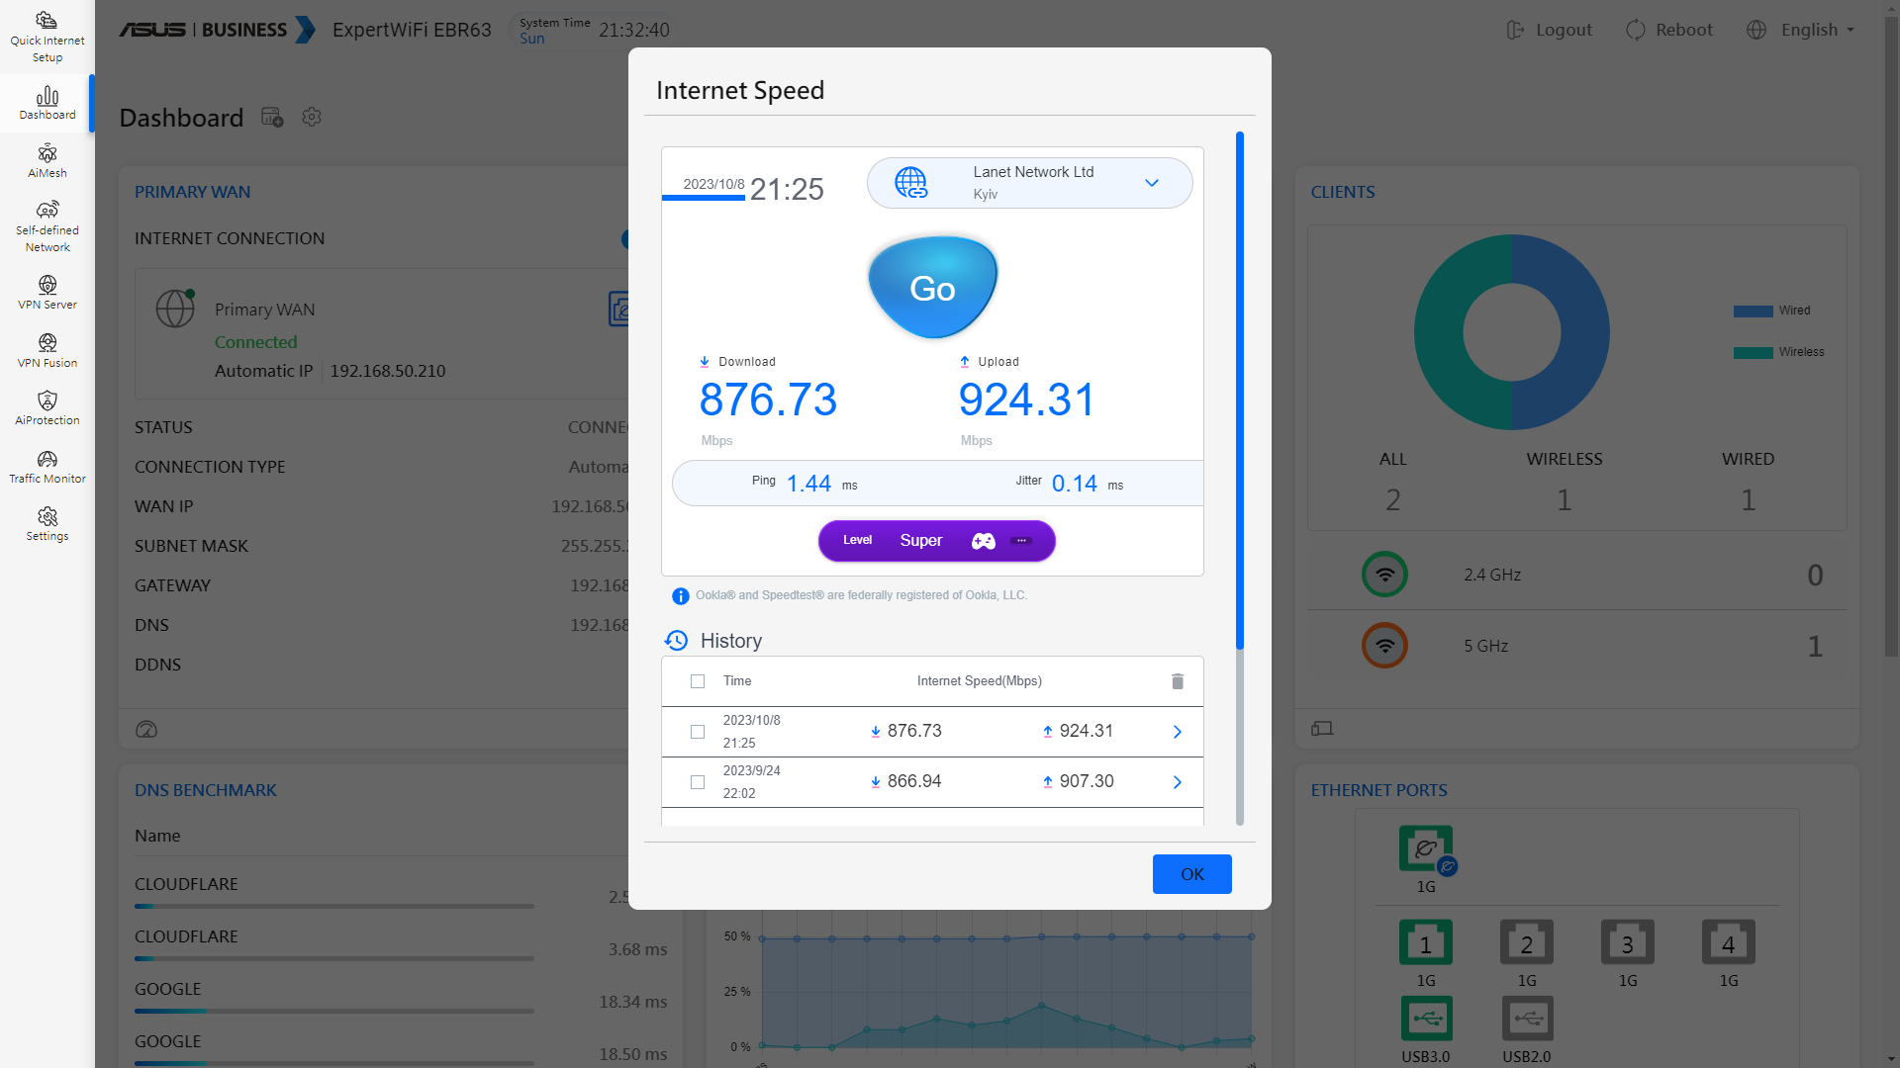Click the gamepad icon in Level bar
This screenshot has width=1900, height=1068.
(983, 541)
